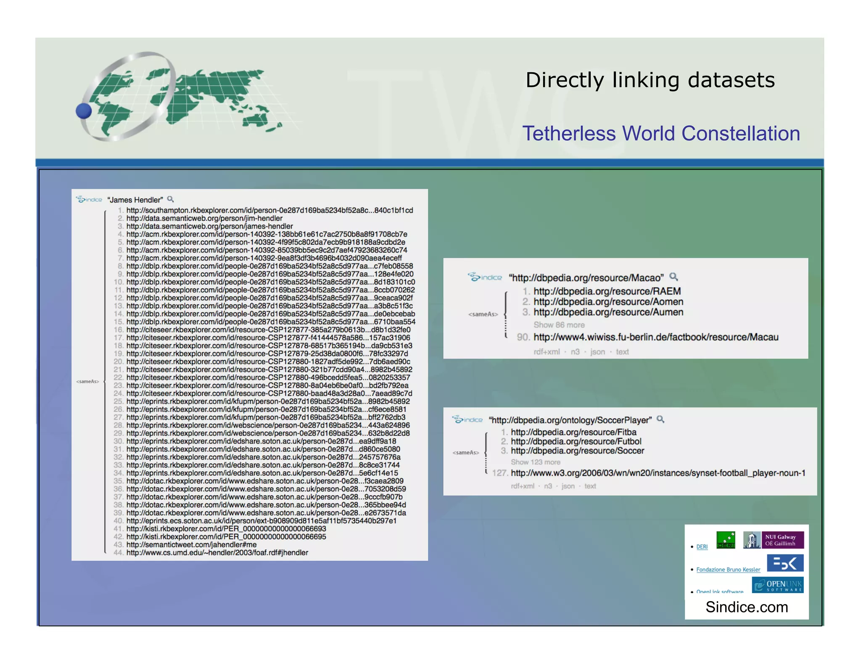The width and height of the screenshot is (861, 665).
Task: Open dotac.rkbexplorer result ending f3caea2809
Action: click(265, 480)
